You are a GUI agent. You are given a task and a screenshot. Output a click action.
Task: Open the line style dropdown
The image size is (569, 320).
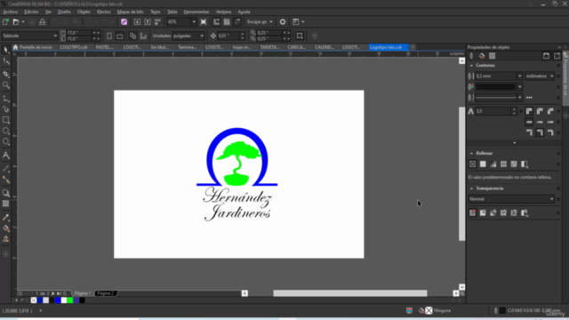pyautogui.click(x=519, y=98)
